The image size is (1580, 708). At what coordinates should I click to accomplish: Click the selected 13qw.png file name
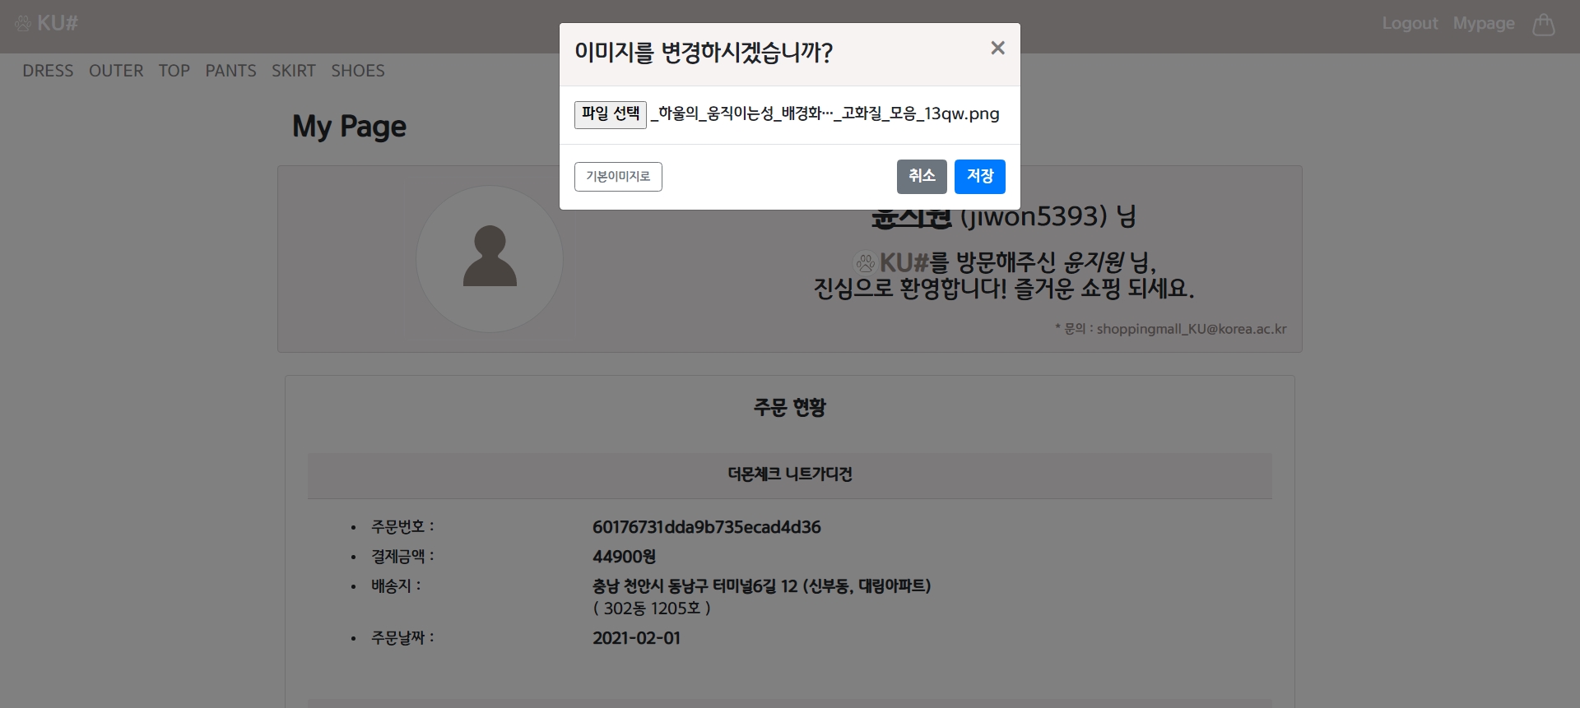click(825, 114)
